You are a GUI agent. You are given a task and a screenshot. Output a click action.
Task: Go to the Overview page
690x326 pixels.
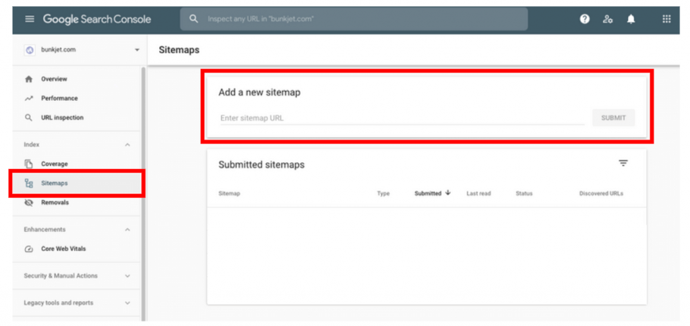tap(54, 79)
